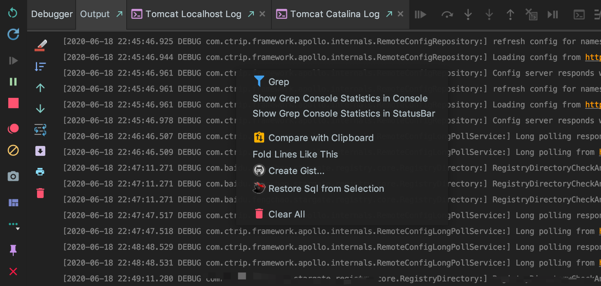Resume the program with the left sidebar icon

pyautogui.click(x=13, y=61)
